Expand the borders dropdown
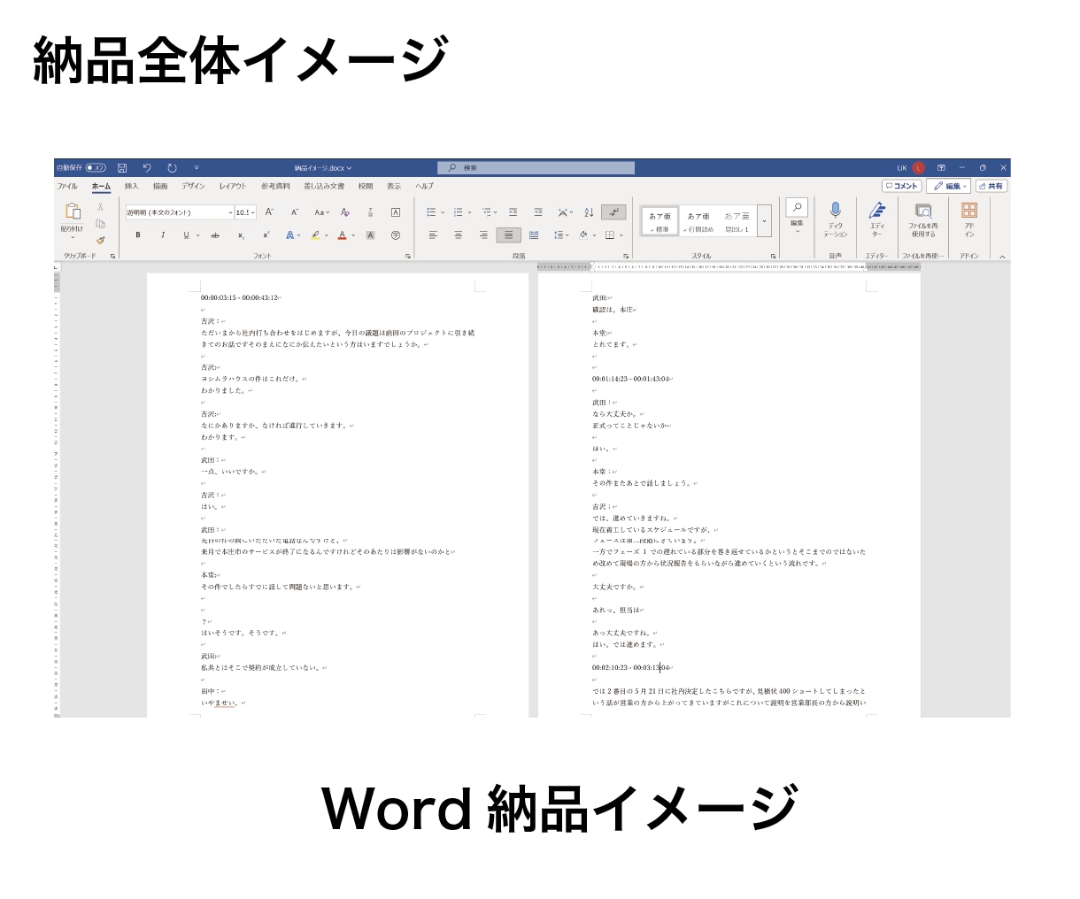Image resolution: width=1080 pixels, height=899 pixels. [x=621, y=235]
